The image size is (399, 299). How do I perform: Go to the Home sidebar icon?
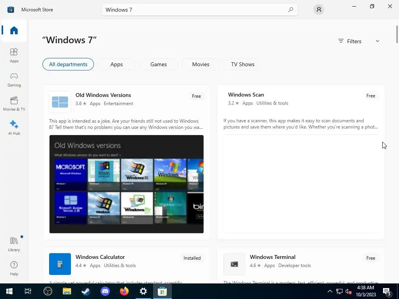(14, 30)
